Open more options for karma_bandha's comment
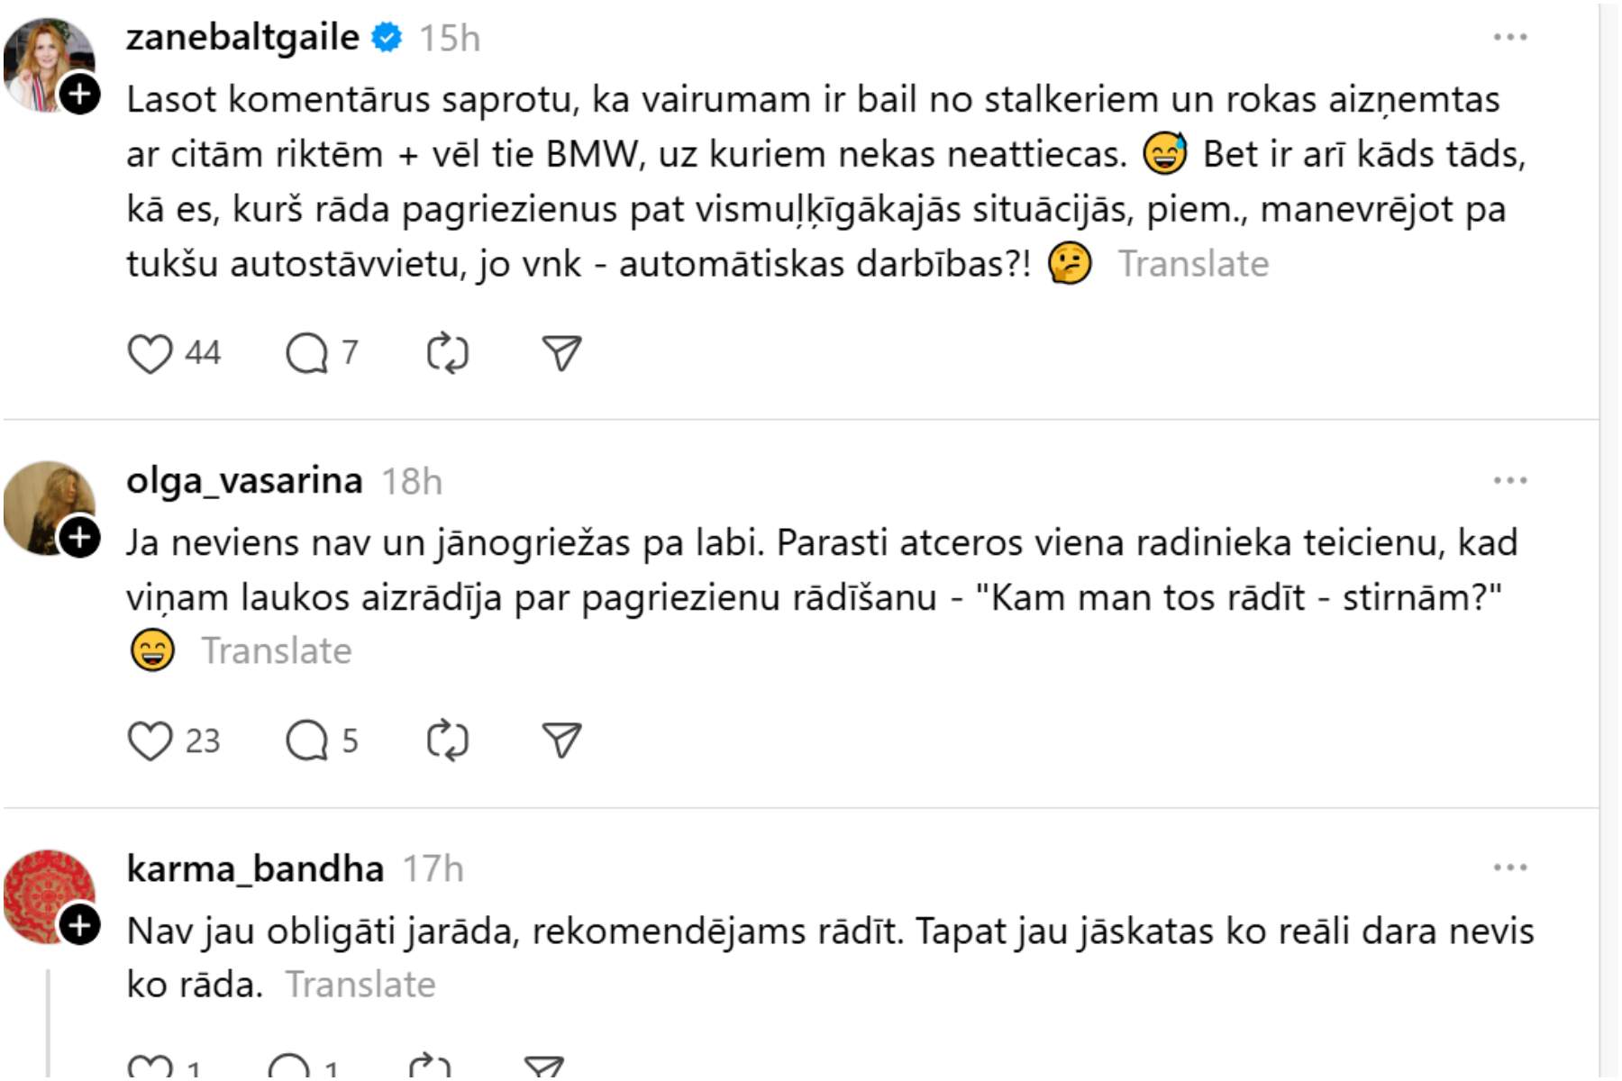Image resolution: width=1622 pixels, height=1081 pixels. coord(1509,868)
